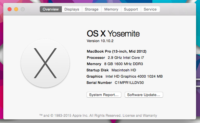Click the OS X Yosemite title
Screen dimensions: 200x123
113,34
